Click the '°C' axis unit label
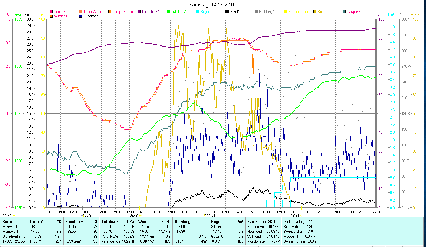The height and width of the screenshot is (247, 426). [8, 15]
